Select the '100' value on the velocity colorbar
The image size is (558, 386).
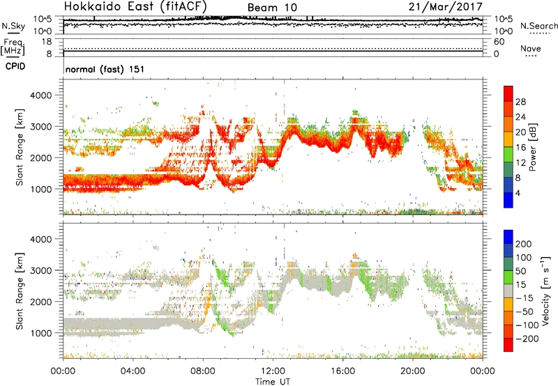pos(524,257)
